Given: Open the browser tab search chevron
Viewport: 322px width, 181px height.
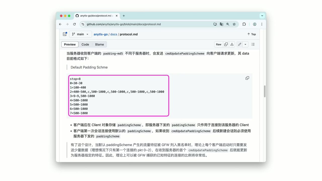Looking at the screenshot, I should pos(262,16).
